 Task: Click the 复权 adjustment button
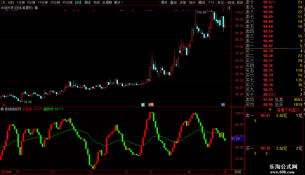[x=164, y=2]
